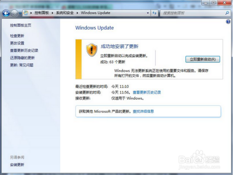Screen dimensions: 233x175
Task: Select the 系统和安全 breadcrumb
Action: (65, 13)
